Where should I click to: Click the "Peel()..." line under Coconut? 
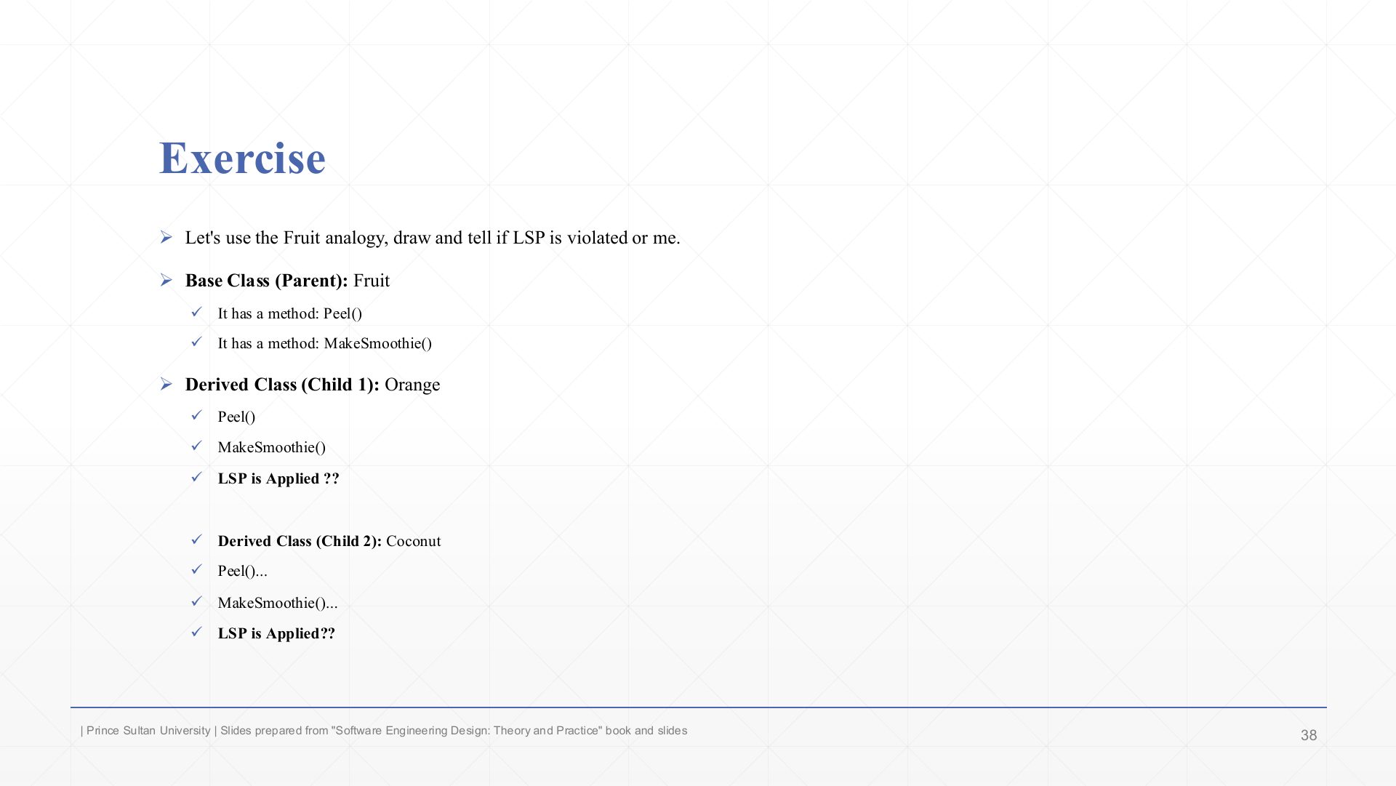(x=242, y=571)
